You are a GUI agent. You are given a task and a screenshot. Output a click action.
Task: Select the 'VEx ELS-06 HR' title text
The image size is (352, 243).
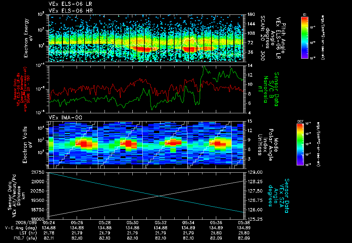tap(70, 11)
